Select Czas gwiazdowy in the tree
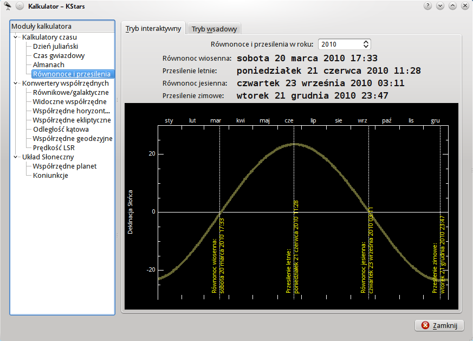This screenshot has width=473, height=341. (x=59, y=56)
